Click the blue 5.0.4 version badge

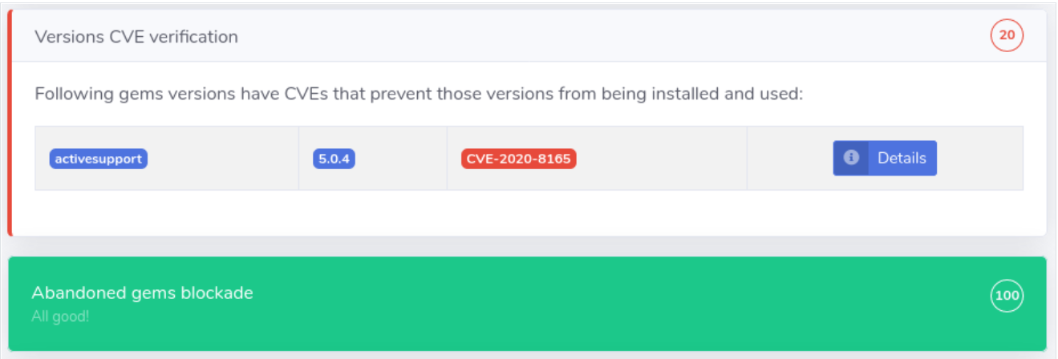click(334, 159)
